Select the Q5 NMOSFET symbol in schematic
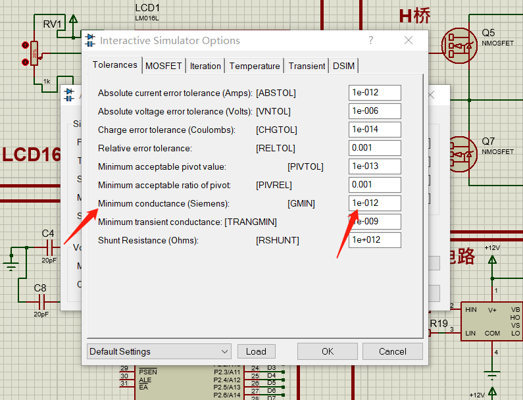The image size is (523, 400). [460, 45]
